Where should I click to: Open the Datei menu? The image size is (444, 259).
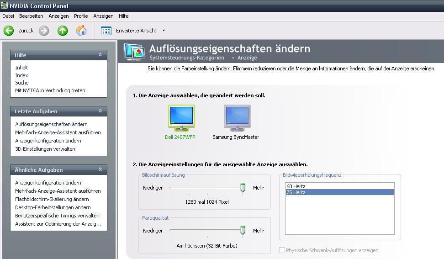click(x=8, y=16)
